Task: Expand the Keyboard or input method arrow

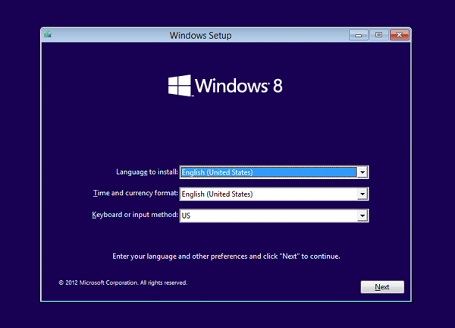Action: click(362, 216)
